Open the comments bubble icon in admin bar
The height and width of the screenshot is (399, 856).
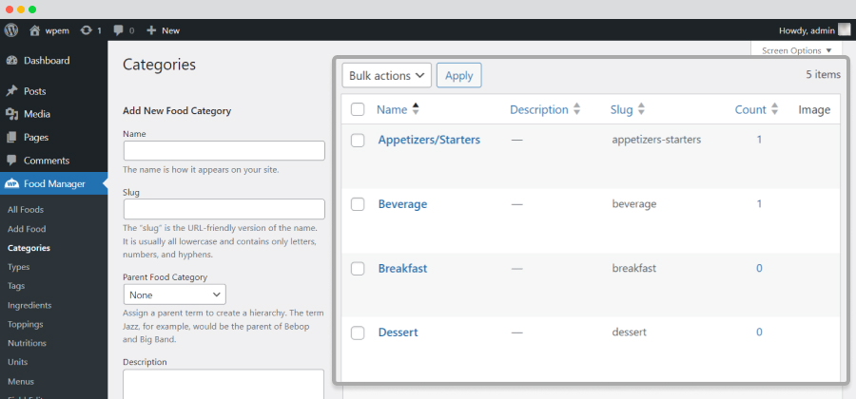pos(119,30)
